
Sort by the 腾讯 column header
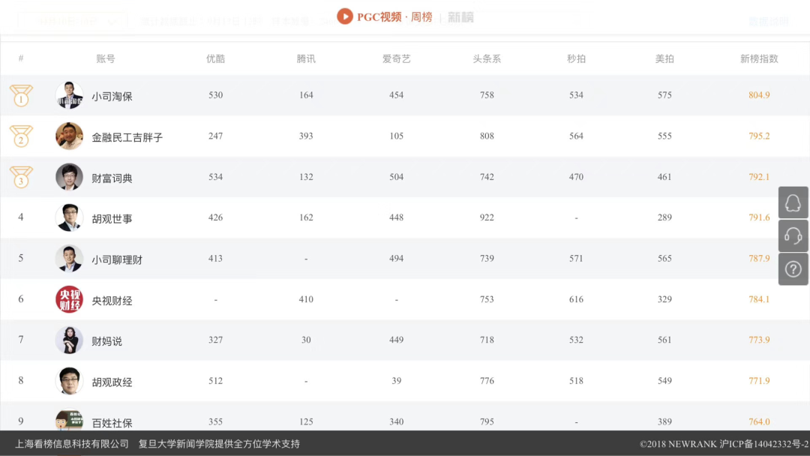pyautogui.click(x=306, y=58)
